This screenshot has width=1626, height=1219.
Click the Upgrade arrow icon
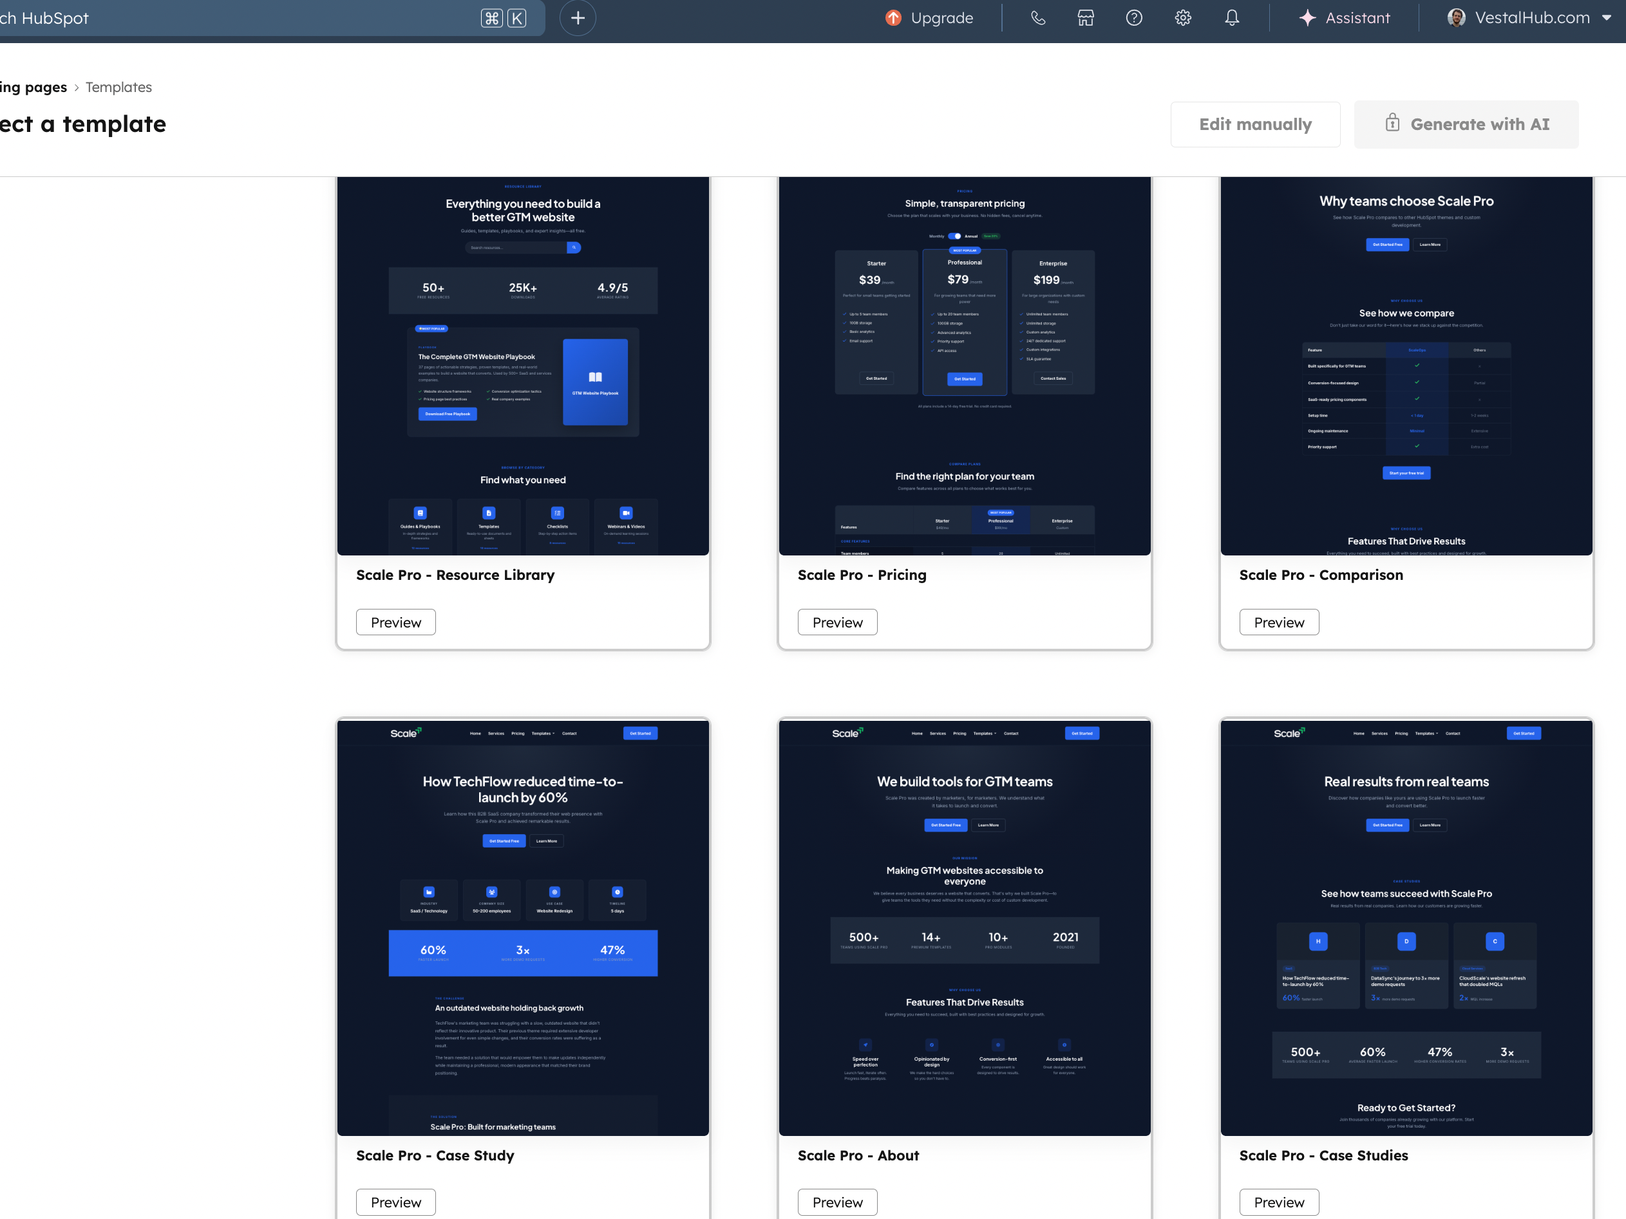[x=893, y=17]
